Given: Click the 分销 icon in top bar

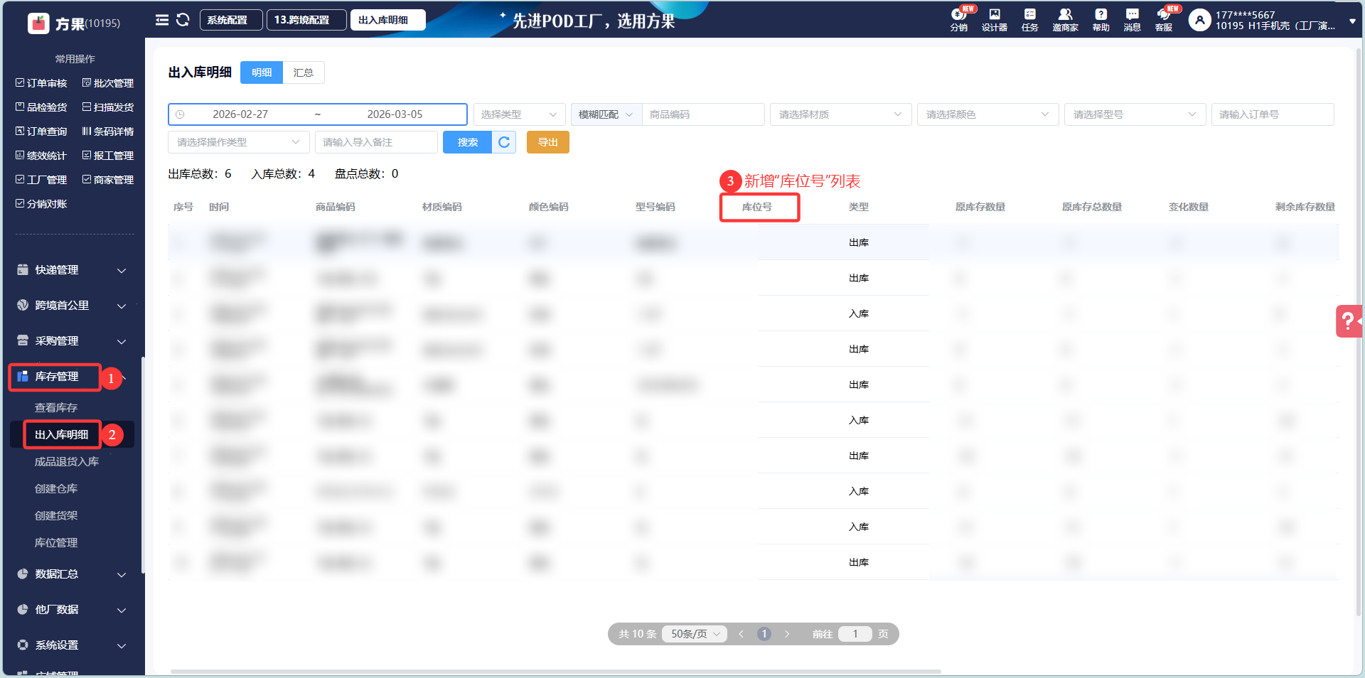Looking at the screenshot, I should click(958, 19).
